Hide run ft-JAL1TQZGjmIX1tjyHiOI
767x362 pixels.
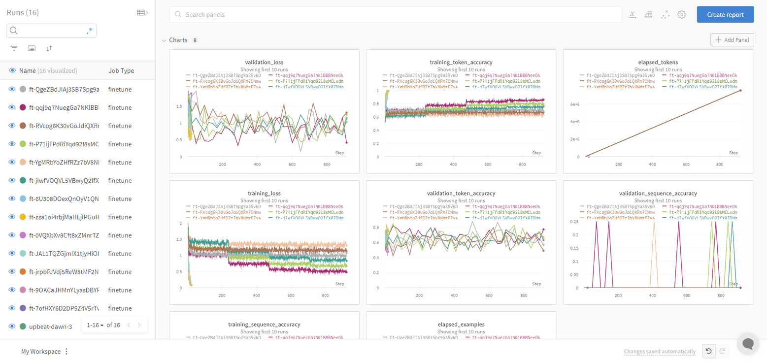(12, 253)
